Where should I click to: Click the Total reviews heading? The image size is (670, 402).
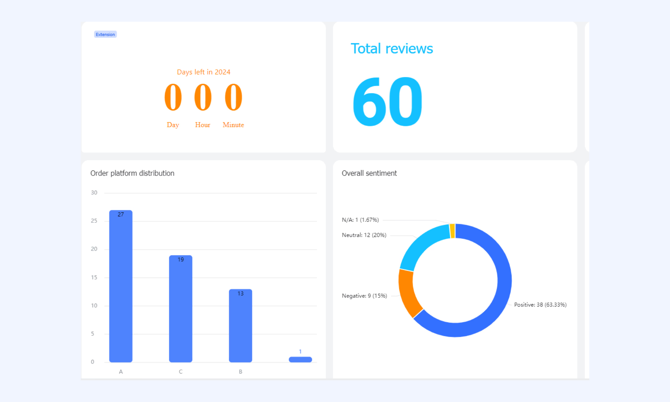[392, 49]
